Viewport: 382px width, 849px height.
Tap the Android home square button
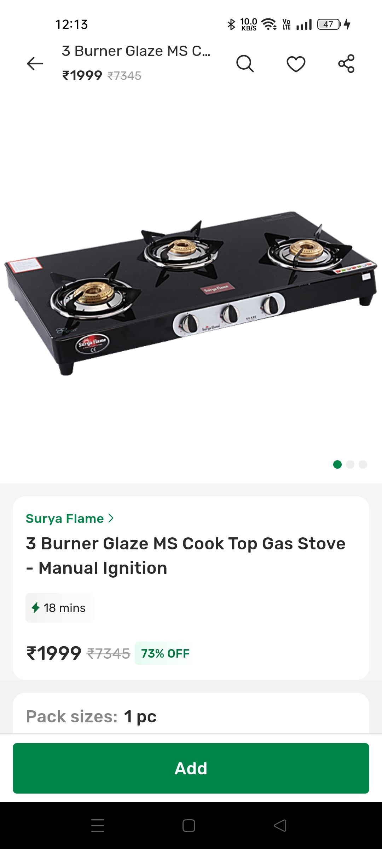click(x=189, y=826)
